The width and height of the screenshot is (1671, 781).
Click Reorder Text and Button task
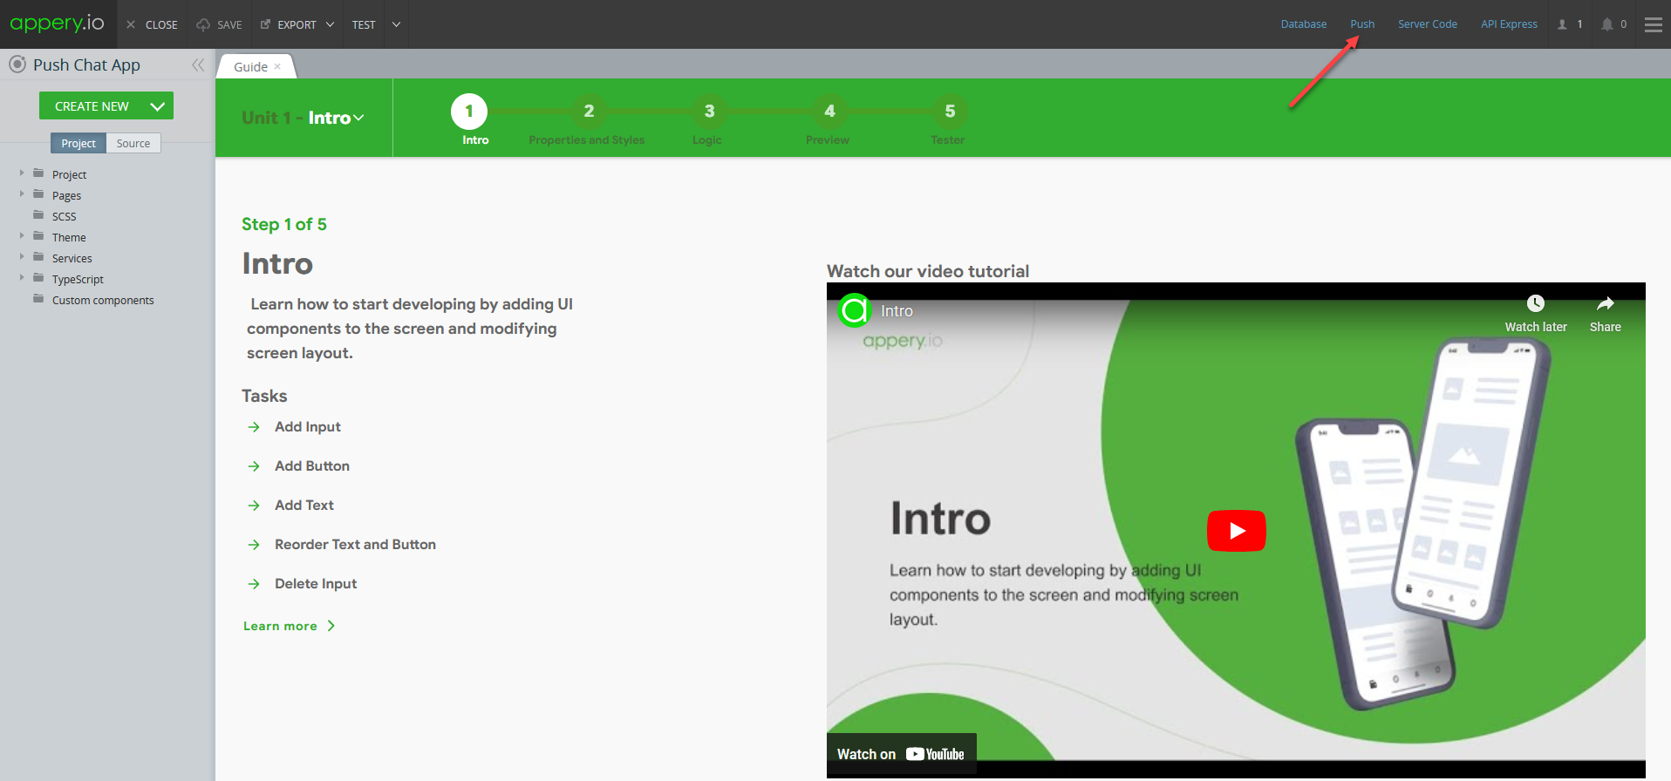tap(355, 545)
